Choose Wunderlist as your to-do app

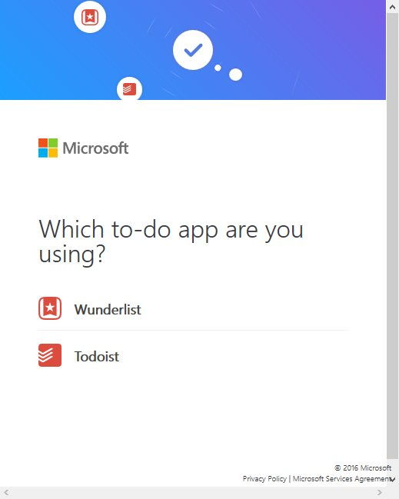coord(194,308)
